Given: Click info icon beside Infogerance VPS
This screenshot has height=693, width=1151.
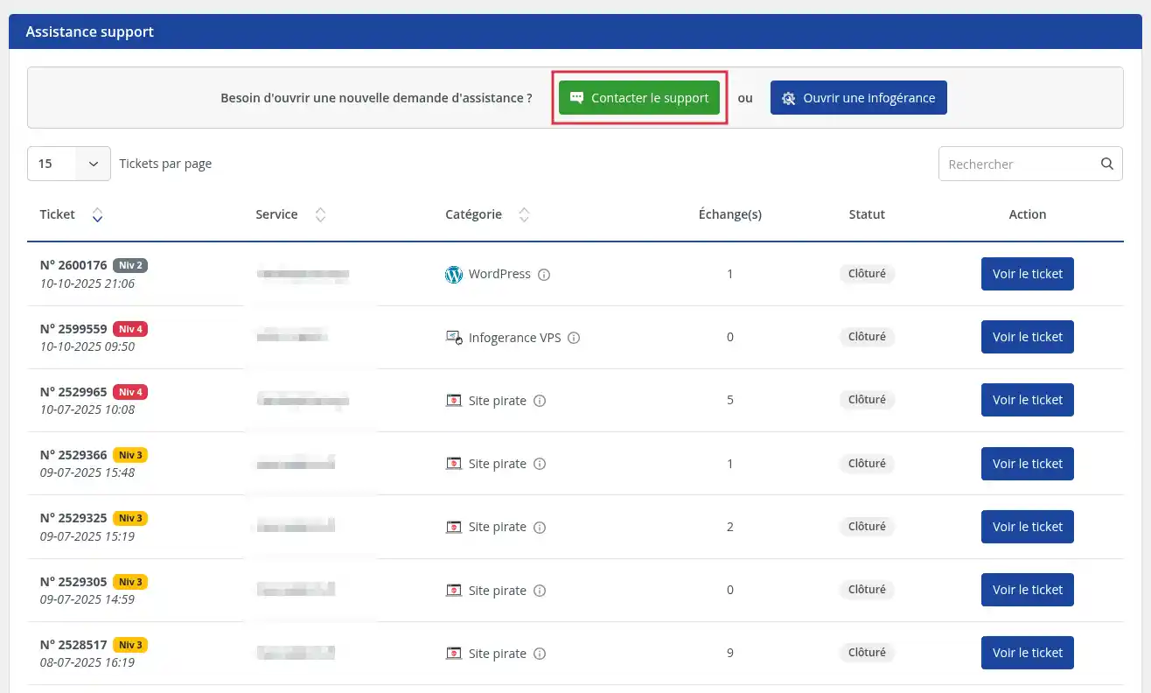Looking at the screenshot, I should coord(575,338).
